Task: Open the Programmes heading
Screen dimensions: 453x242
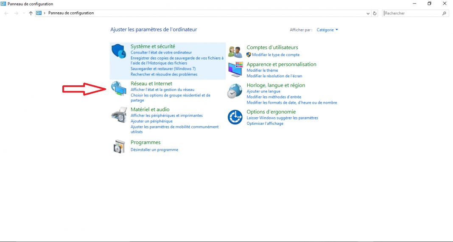Action: 145,142
